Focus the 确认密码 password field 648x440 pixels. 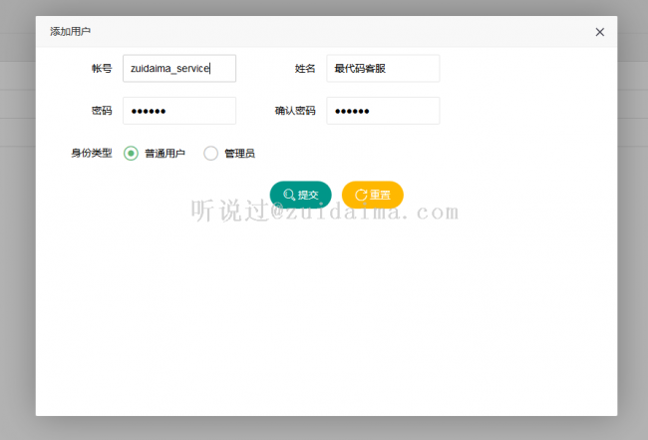pos(383,111)
